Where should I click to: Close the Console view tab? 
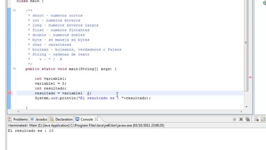(96, 119)
